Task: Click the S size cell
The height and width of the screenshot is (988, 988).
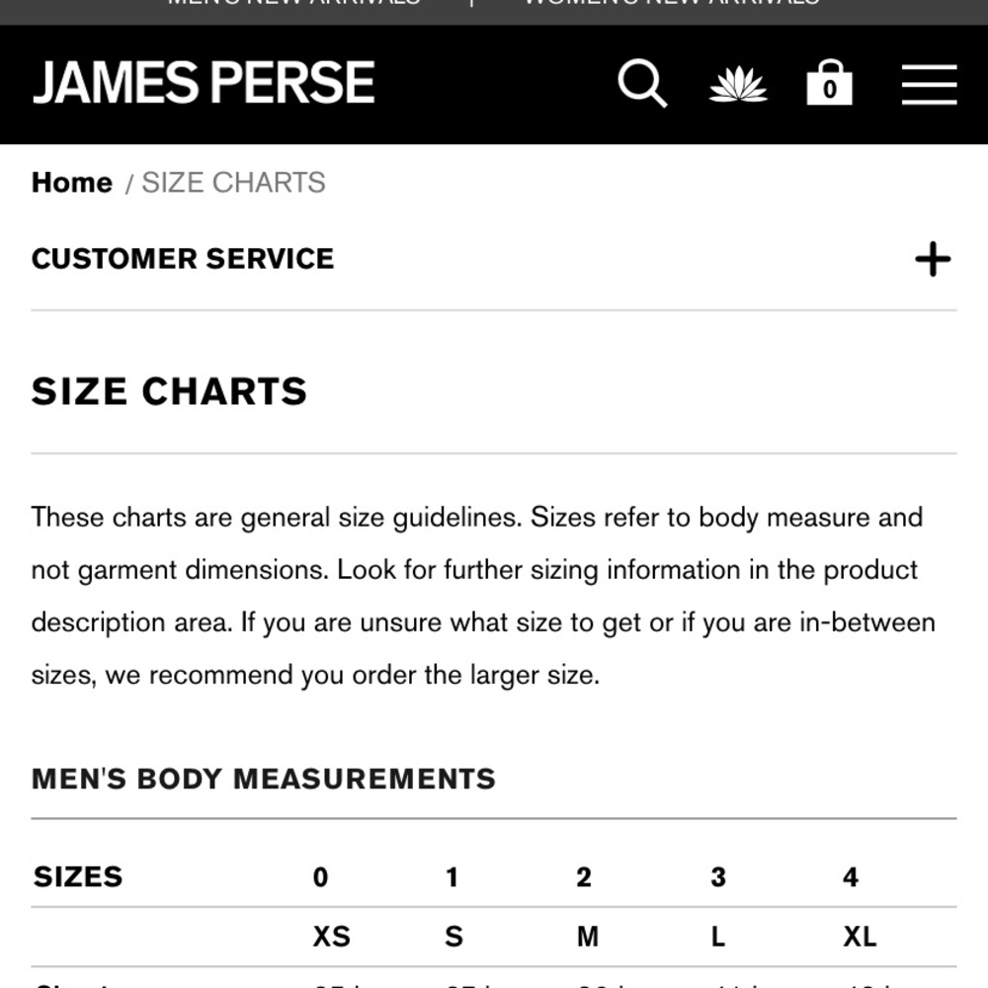Action: coord(453,937)
